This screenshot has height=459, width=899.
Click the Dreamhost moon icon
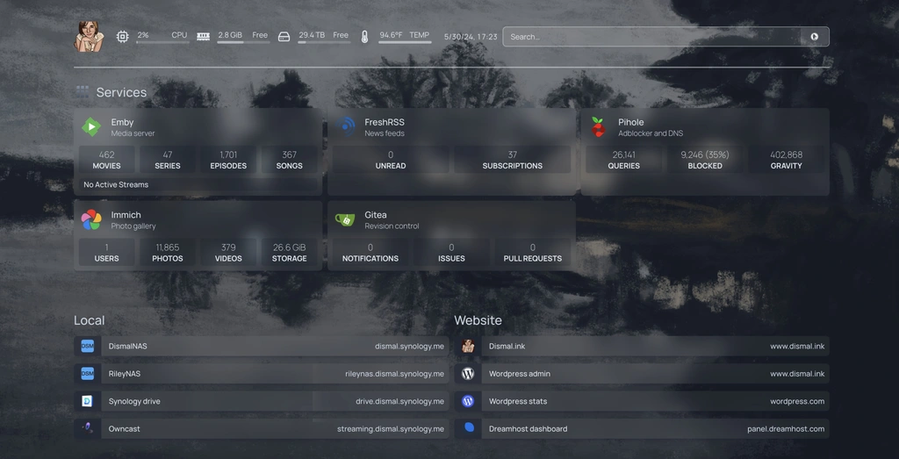pyautogui.click(x=469, y=427)
